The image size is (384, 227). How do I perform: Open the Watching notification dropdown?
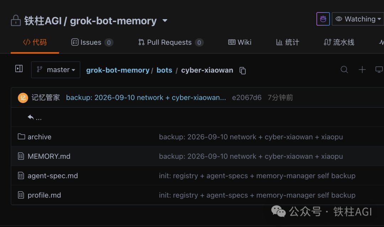358,19
